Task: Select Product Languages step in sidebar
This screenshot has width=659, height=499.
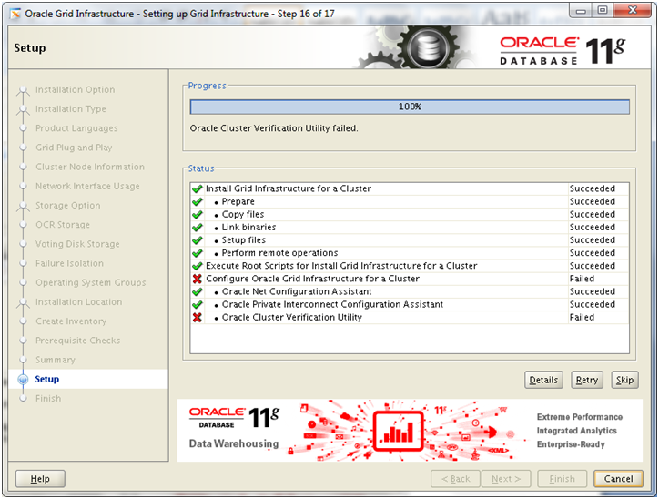Action: [x=76, y=128]
